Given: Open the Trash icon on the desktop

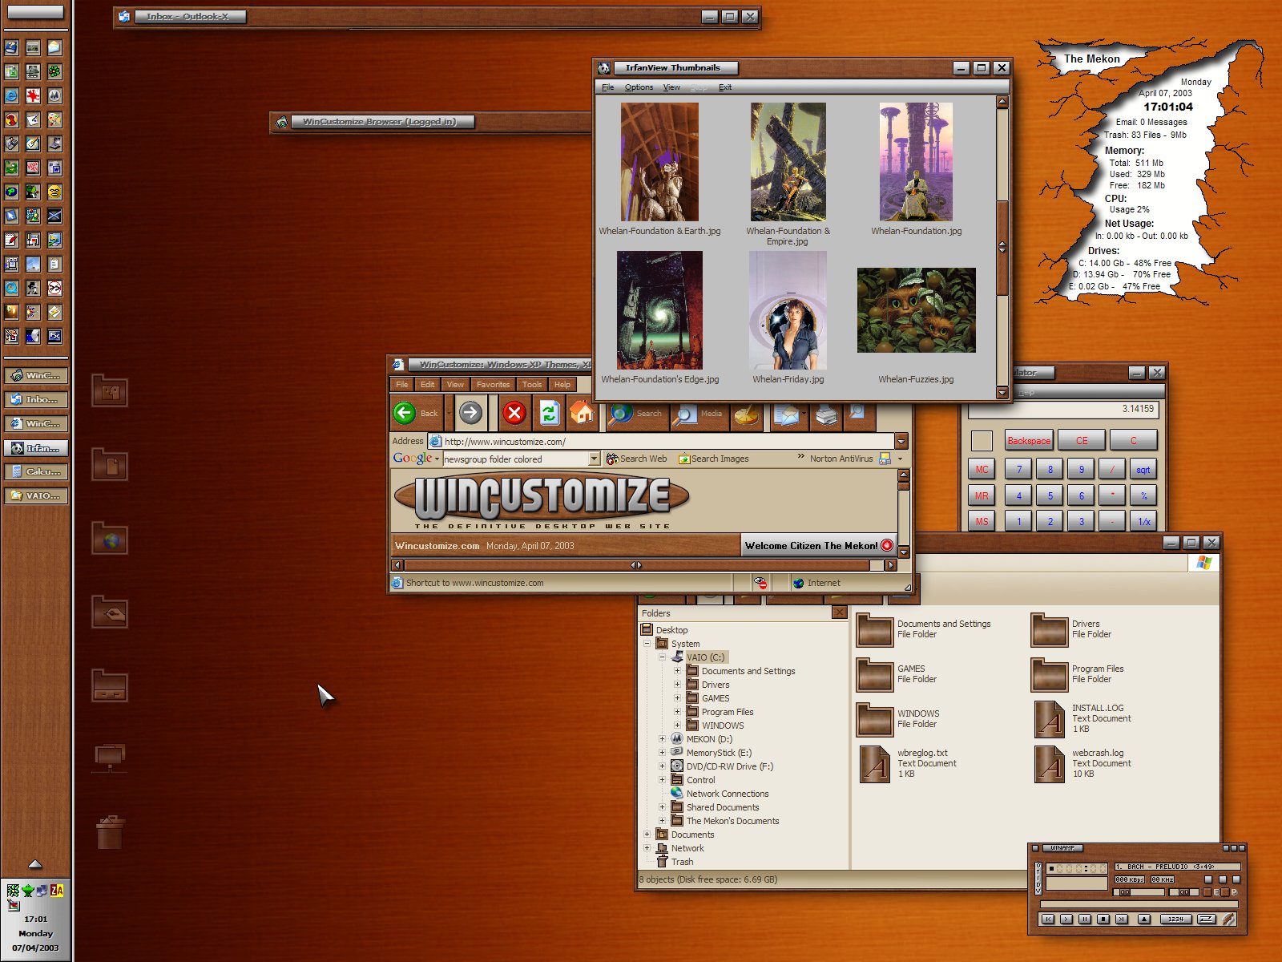Looking at the screenshot, I should [110, 832].
